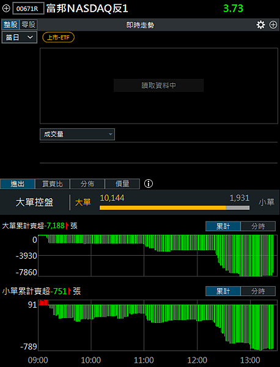Click the price 3.73
This screenshot has width=280, height=367.
point(233,9)
